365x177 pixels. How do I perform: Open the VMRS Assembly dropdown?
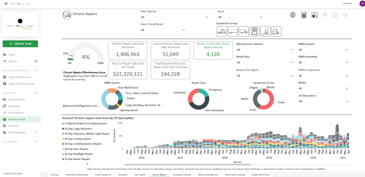pyautogui.click(x=324, y=63)
